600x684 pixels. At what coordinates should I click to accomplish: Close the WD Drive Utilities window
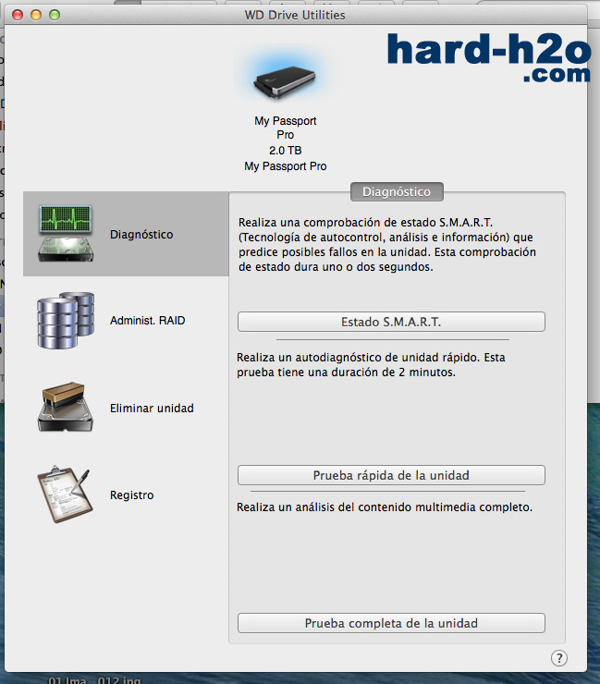pos(18,16)
